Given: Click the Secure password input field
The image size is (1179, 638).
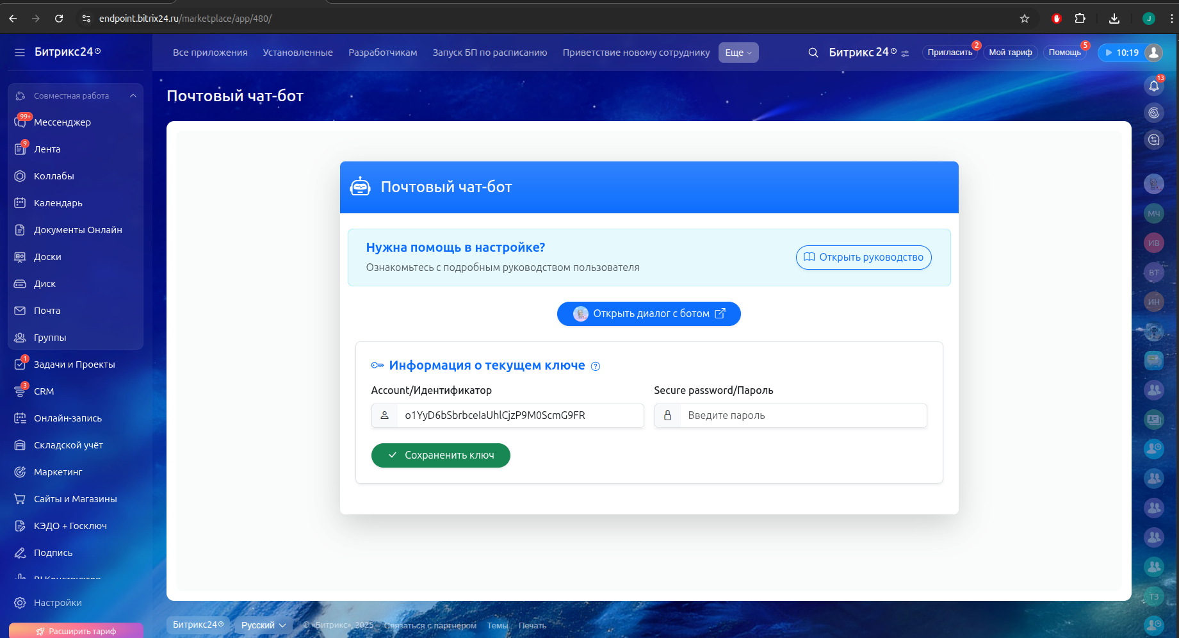Looking at the screenshot, I should pos(802,416).
